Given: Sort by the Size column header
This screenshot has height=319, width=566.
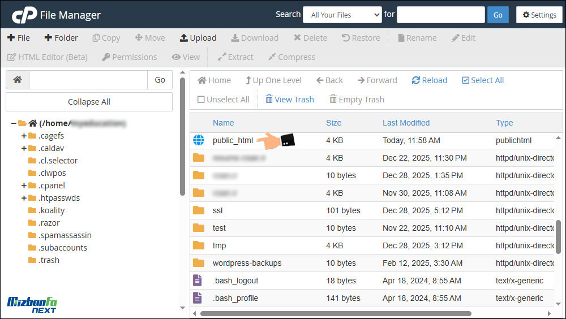Looking at the screenshot, I should (333, 123).
